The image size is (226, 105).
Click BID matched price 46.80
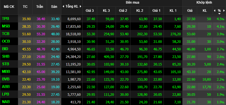191,49
